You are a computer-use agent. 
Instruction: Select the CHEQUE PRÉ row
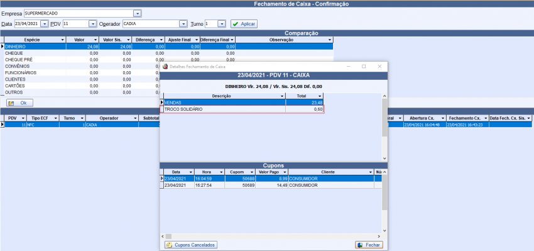pos(168,60)
